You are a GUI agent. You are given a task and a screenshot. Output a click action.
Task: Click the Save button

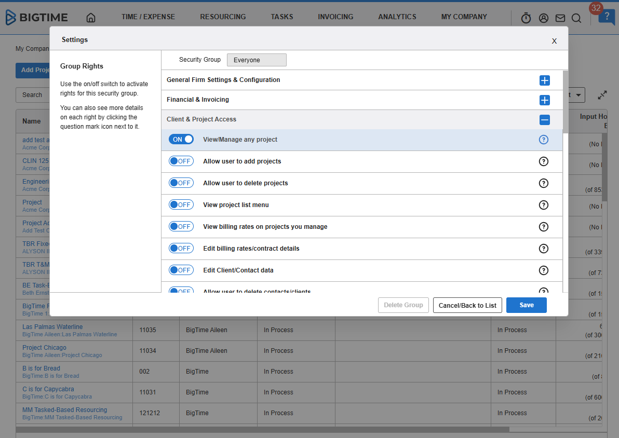point(526,305)
